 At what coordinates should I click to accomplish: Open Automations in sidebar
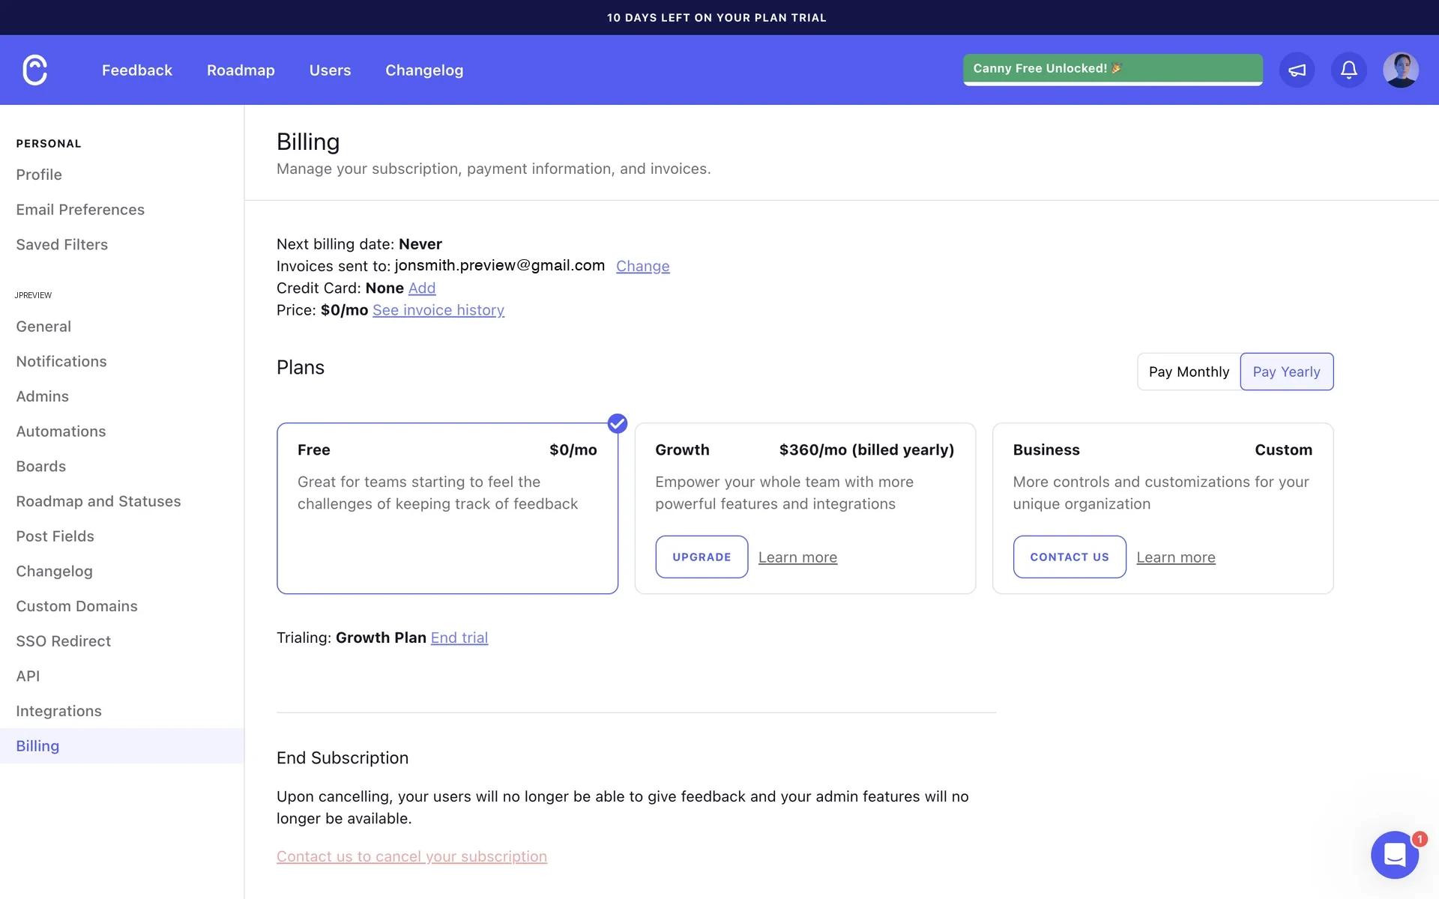[x=61, y=432]
